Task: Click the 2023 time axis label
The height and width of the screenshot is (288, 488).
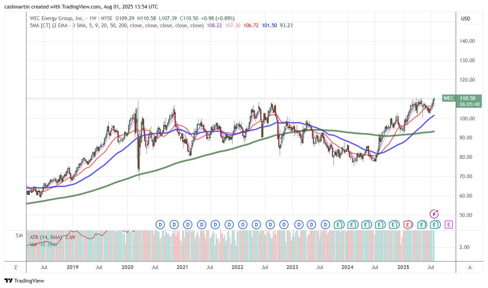Action: coord(292,267)
